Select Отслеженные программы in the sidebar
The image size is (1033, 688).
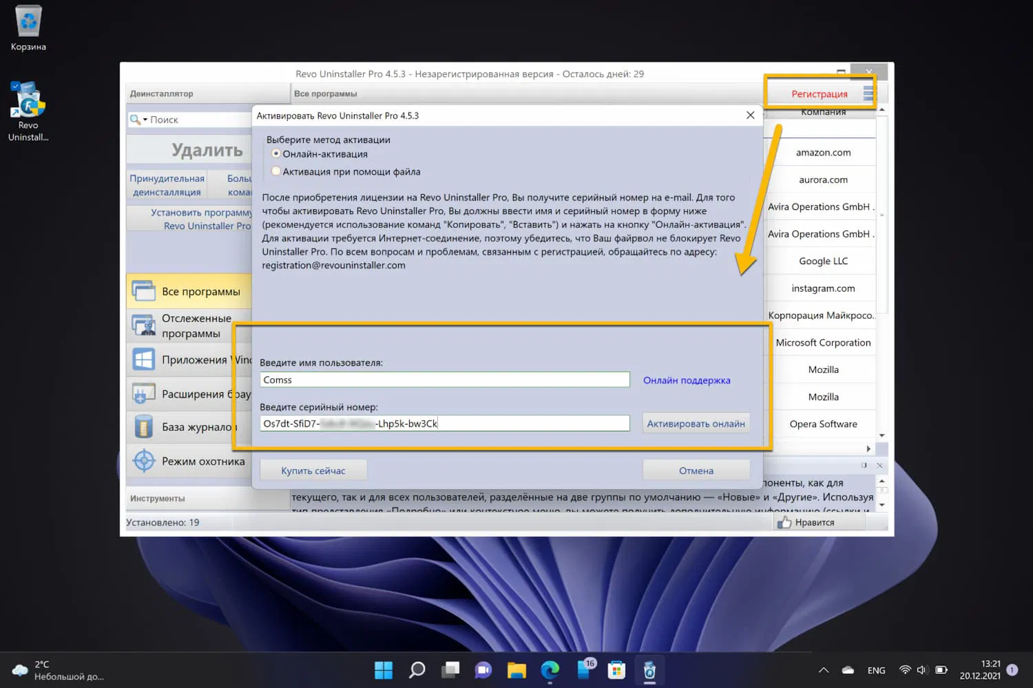(189, 325)
